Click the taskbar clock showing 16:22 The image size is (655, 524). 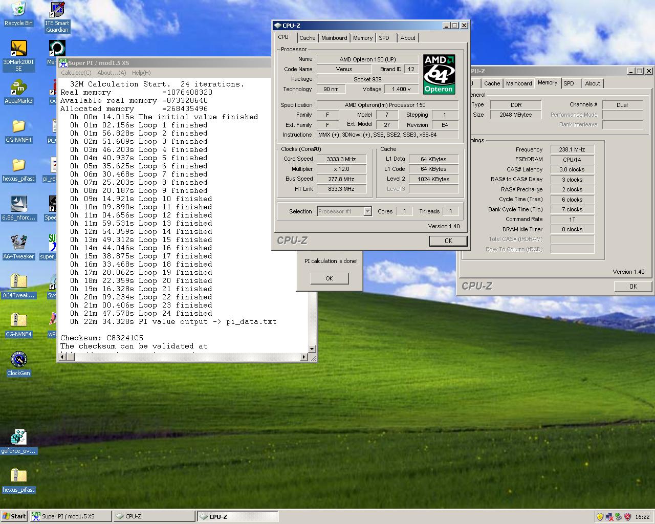[642, 517]
